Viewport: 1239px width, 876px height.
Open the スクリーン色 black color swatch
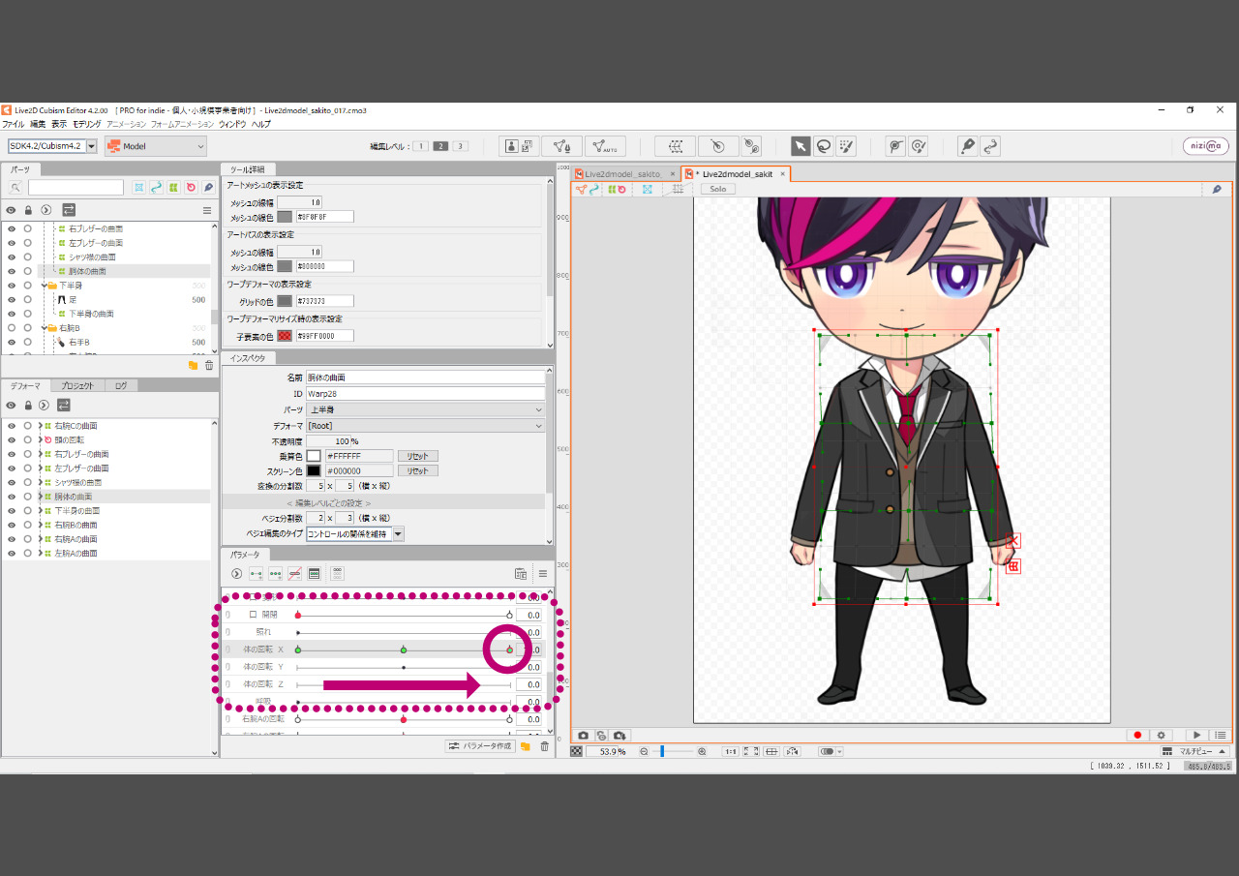[314, 471]
